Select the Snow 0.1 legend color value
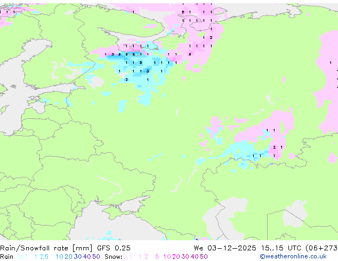The image size is (338, 261). tap(127, 257)
